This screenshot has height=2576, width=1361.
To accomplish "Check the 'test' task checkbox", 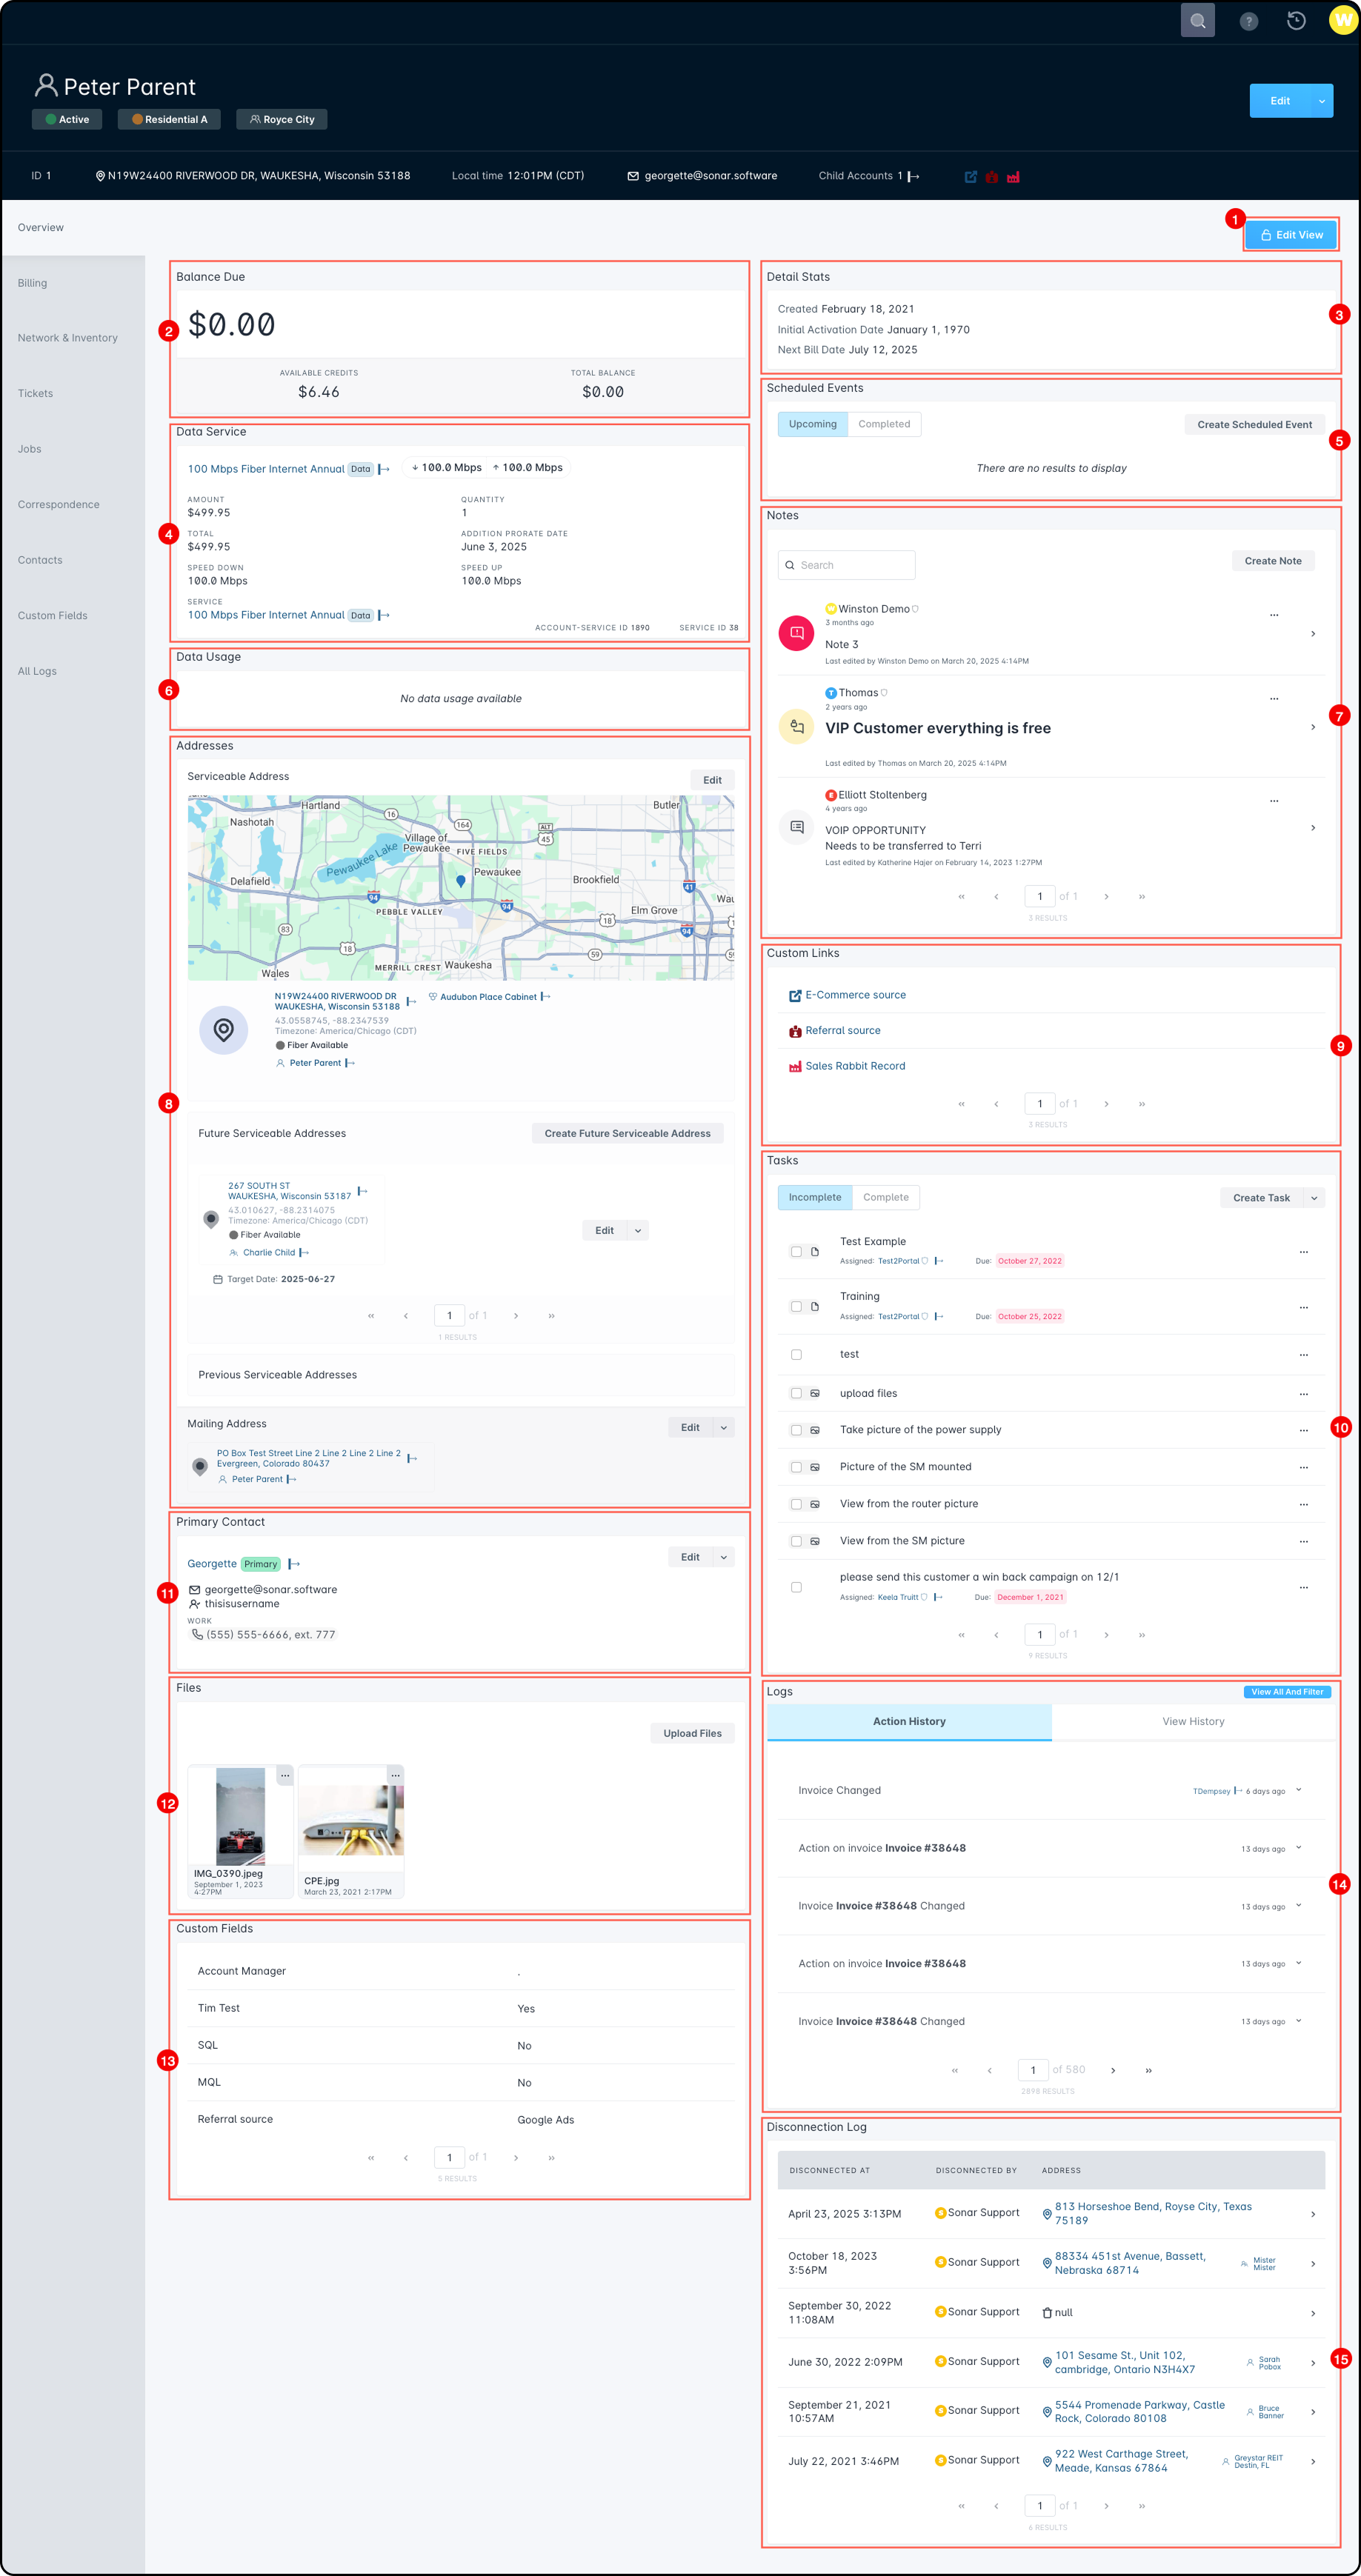I will [796, 1355].
